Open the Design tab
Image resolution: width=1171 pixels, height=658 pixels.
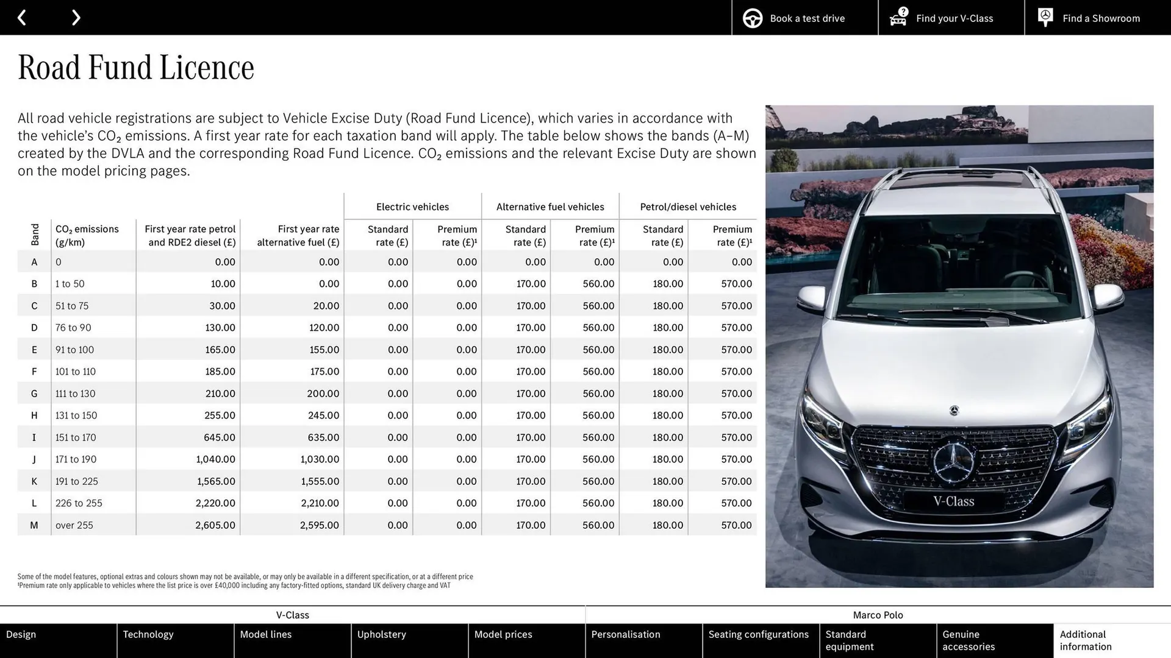coord(21,634)
